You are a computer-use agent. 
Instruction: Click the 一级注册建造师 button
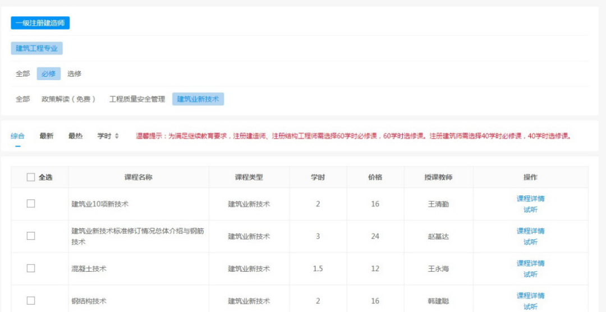[x=40, y=23]
